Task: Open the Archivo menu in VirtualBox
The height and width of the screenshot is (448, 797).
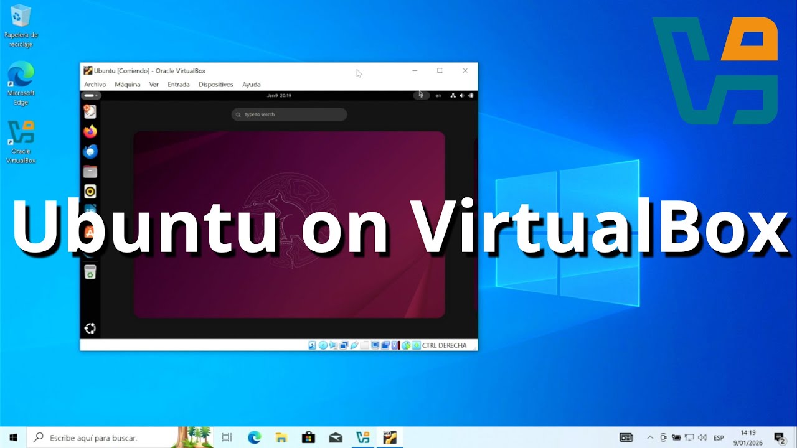Action: click(x=95, y=85)
